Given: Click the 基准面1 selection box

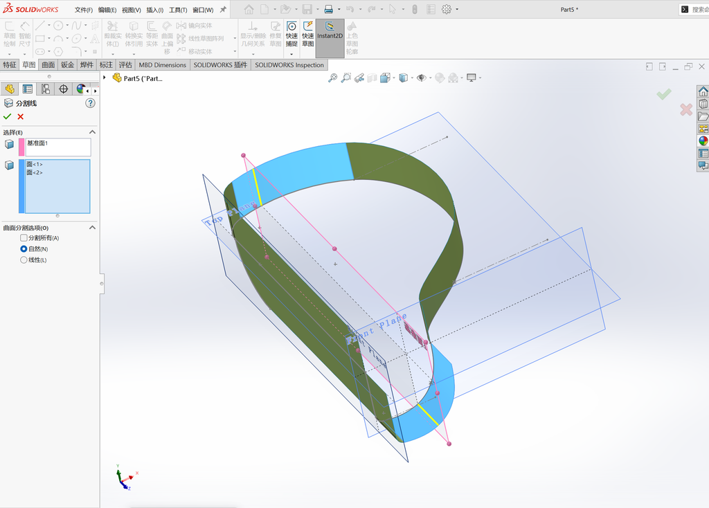Looking at the screenshot, I should click(x=58, y=147).
